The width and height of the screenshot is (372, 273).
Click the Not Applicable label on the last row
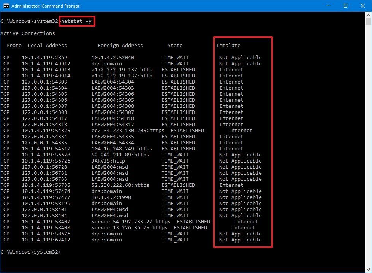pyautogui.click(x=240, y=240)
